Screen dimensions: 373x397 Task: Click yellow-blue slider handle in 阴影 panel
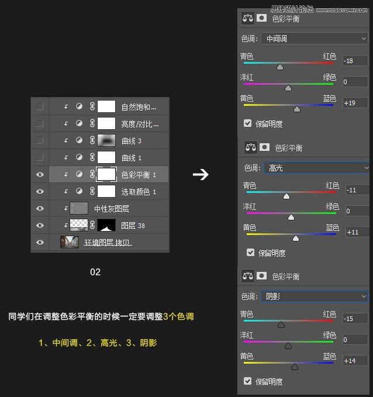[295, 367]
